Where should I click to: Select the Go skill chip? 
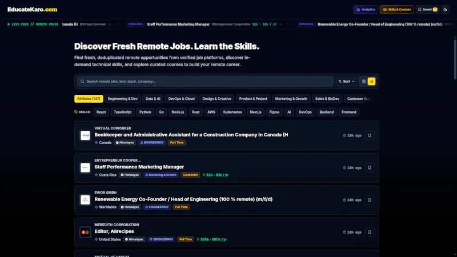pos(161,112)
